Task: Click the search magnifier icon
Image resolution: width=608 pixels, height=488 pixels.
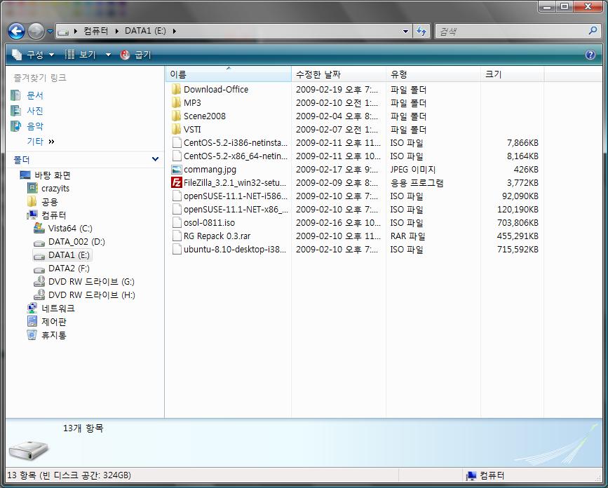Action: pos(593,31)
